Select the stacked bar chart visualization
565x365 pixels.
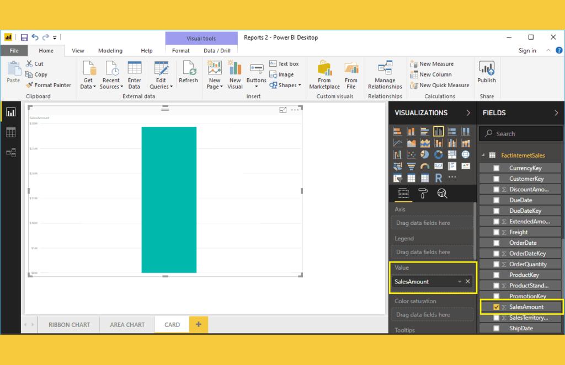[397, 131]
